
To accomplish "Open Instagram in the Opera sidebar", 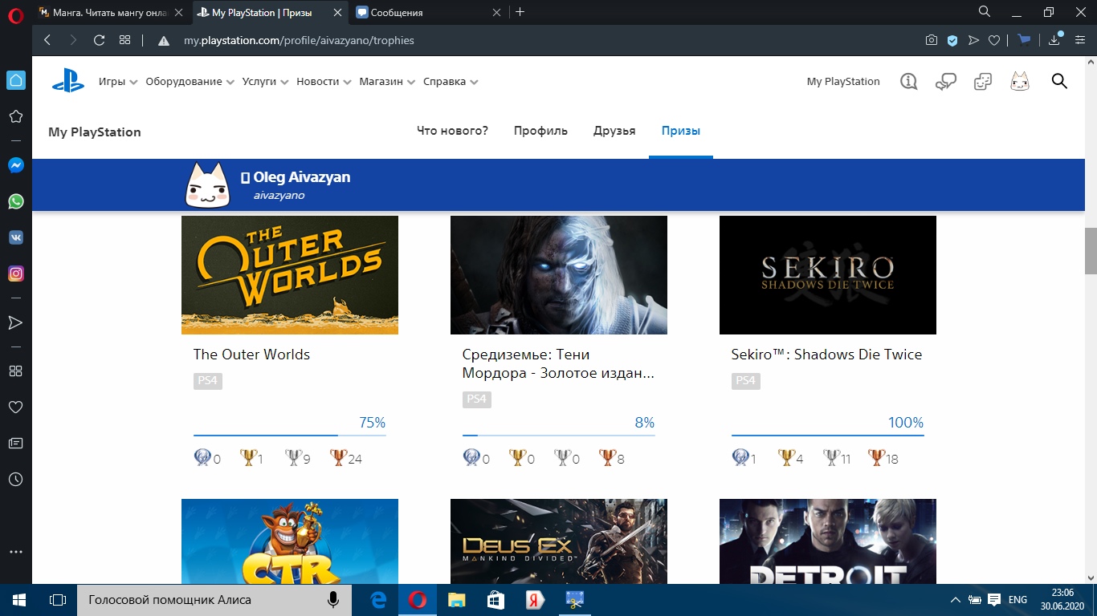I will pos(16,274).
